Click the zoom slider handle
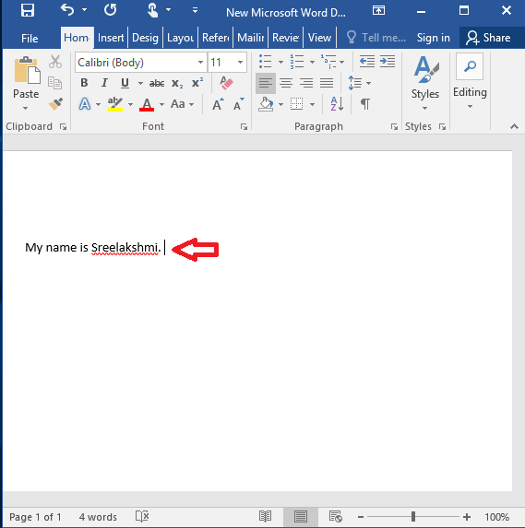The width and height of the screenshot is (525, 528). [x=413, y=517]
